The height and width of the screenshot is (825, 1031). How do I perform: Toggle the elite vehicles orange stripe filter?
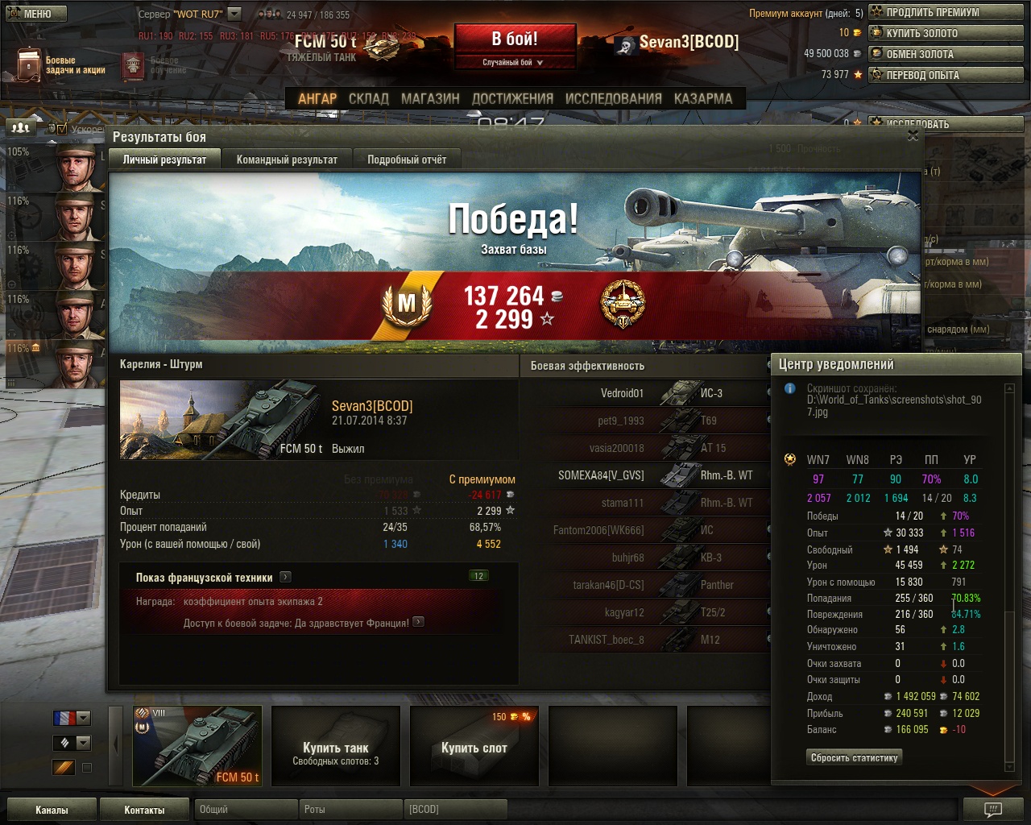(x=64, y=768)
